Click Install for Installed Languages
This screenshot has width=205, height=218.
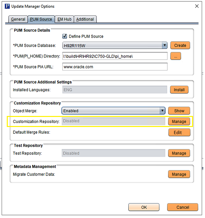[179, 90]
